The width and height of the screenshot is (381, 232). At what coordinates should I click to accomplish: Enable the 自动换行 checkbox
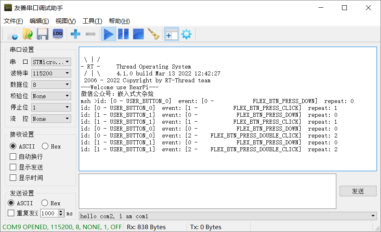(13, 157)
